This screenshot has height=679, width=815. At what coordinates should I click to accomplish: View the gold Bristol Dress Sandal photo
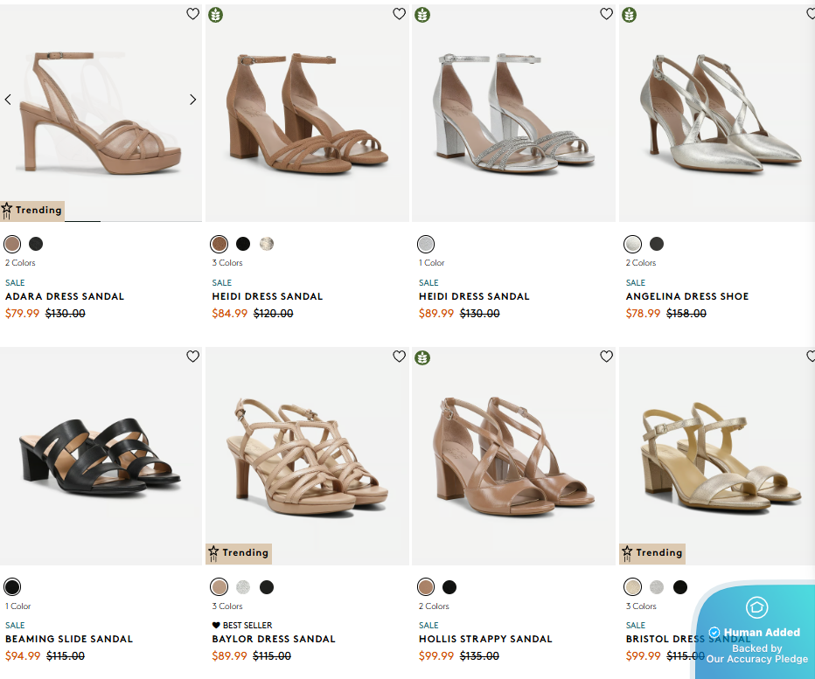717,456
